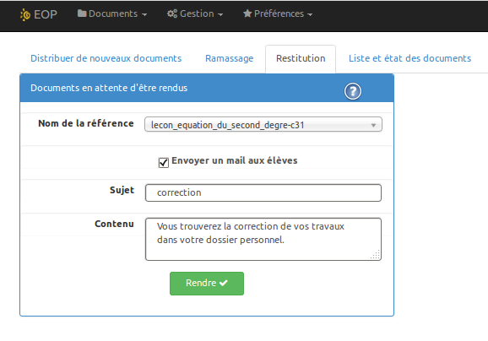
Task: Go to Liste et état des documents
Action: pos(409,58)
